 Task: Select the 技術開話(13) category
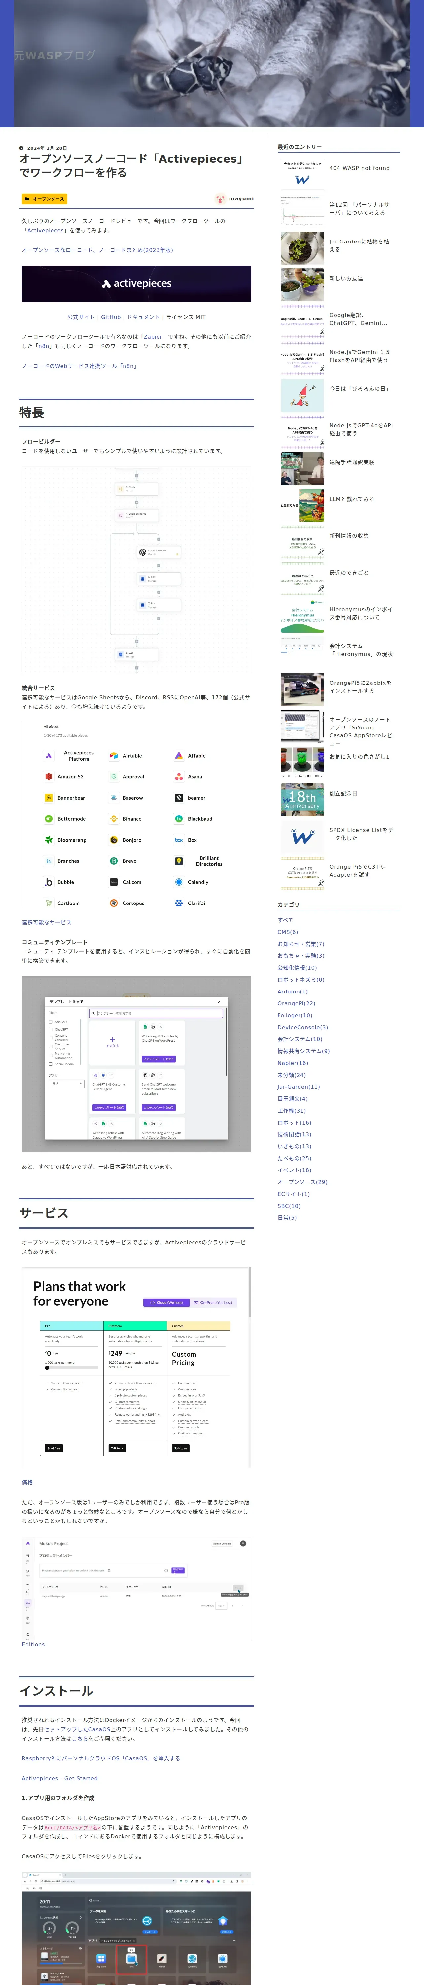(295, 1134)
